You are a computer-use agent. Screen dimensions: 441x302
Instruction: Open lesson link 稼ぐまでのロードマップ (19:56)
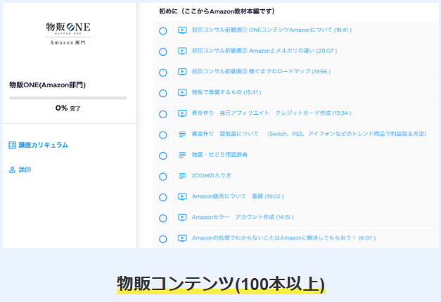(x=260, y=72)
